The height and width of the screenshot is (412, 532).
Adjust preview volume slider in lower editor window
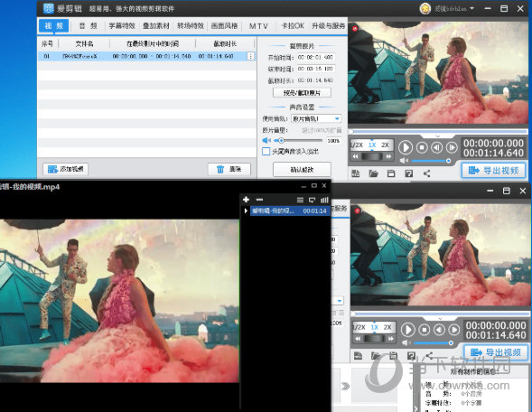[434, 342]
